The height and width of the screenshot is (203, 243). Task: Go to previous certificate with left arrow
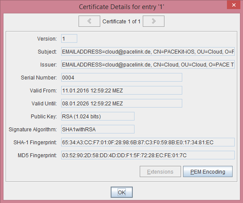[89, 21]
